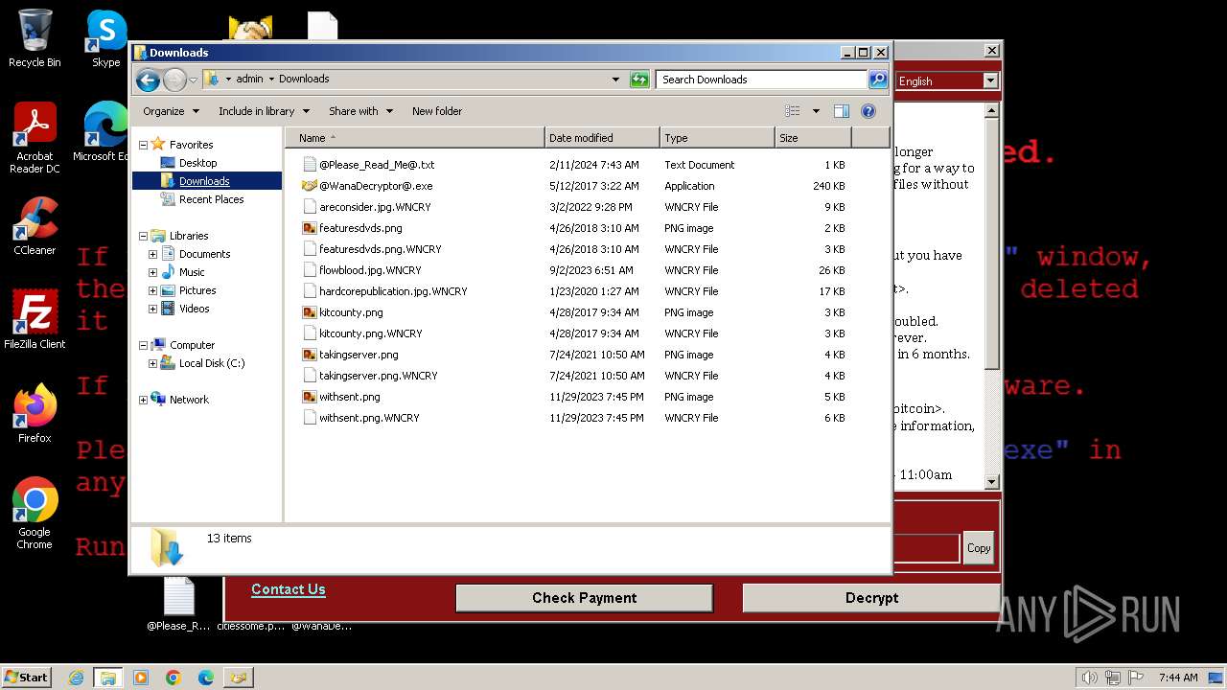Sort files by Size column header
Screen dimensions: 1227x690
pos(813,138)
